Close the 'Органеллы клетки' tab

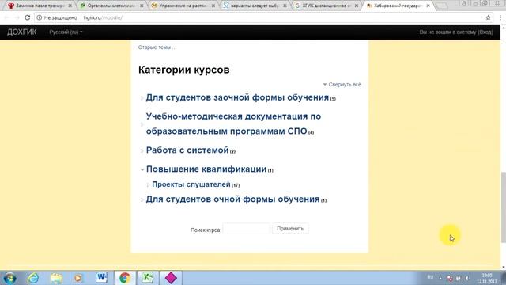142,6
